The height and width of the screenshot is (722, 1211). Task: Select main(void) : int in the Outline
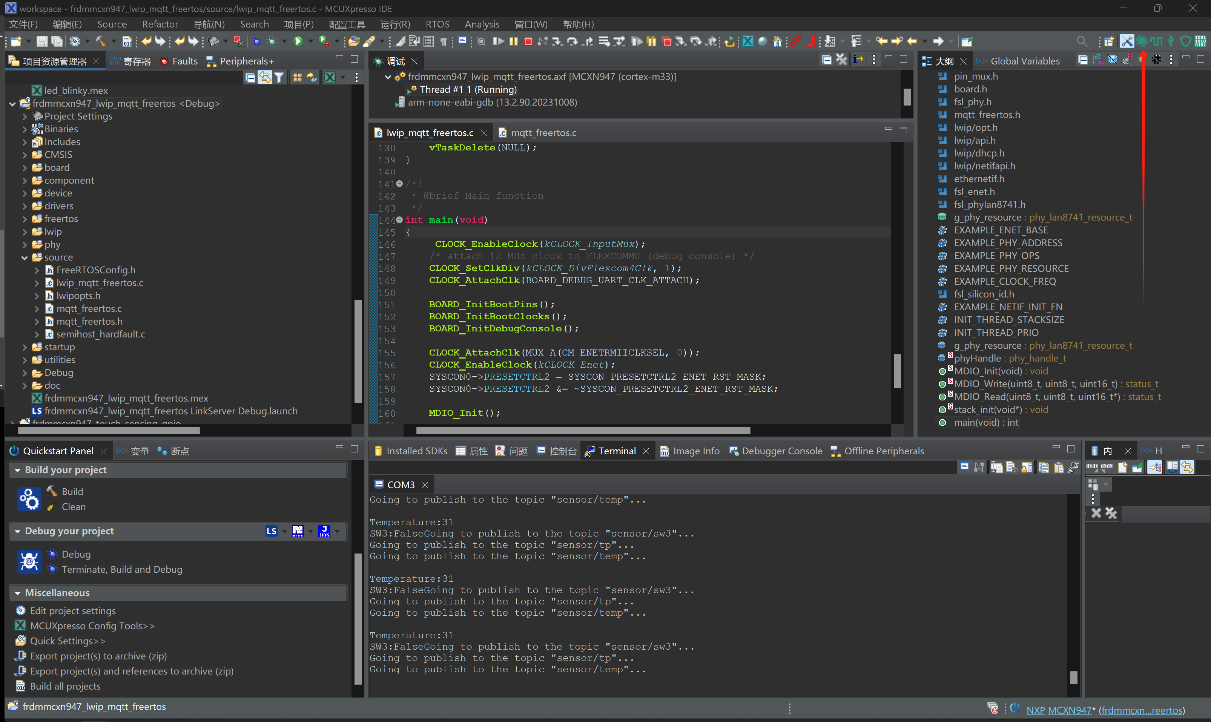tap(986, 423)
